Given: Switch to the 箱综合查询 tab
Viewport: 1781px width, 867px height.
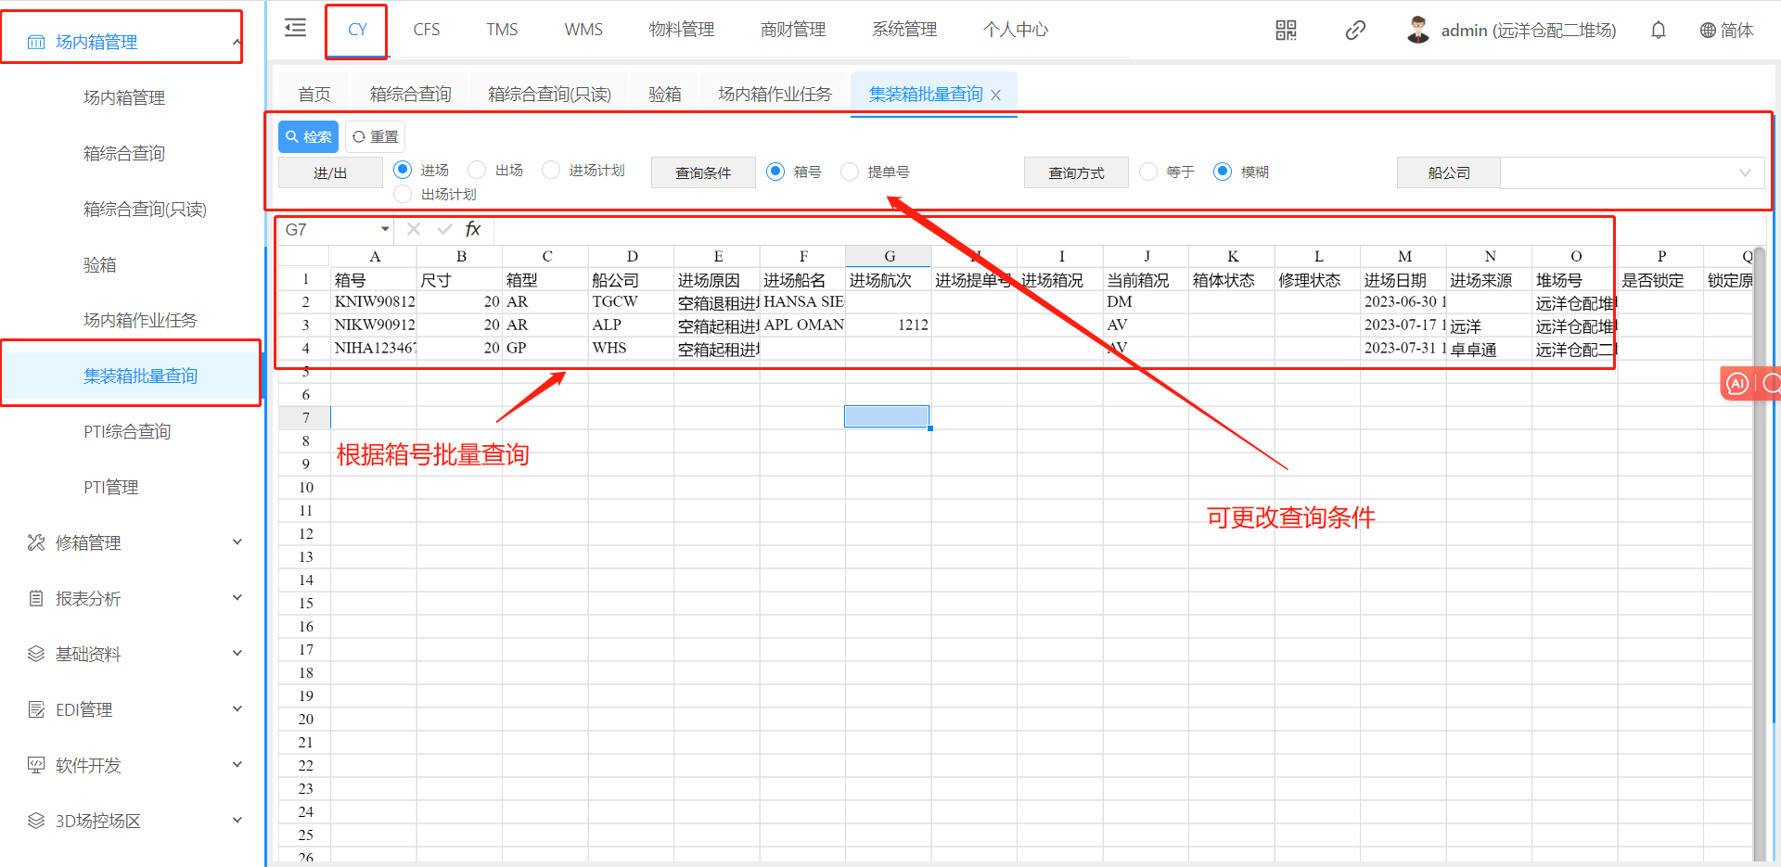Looking at the screenshot, I should (410, 95).
